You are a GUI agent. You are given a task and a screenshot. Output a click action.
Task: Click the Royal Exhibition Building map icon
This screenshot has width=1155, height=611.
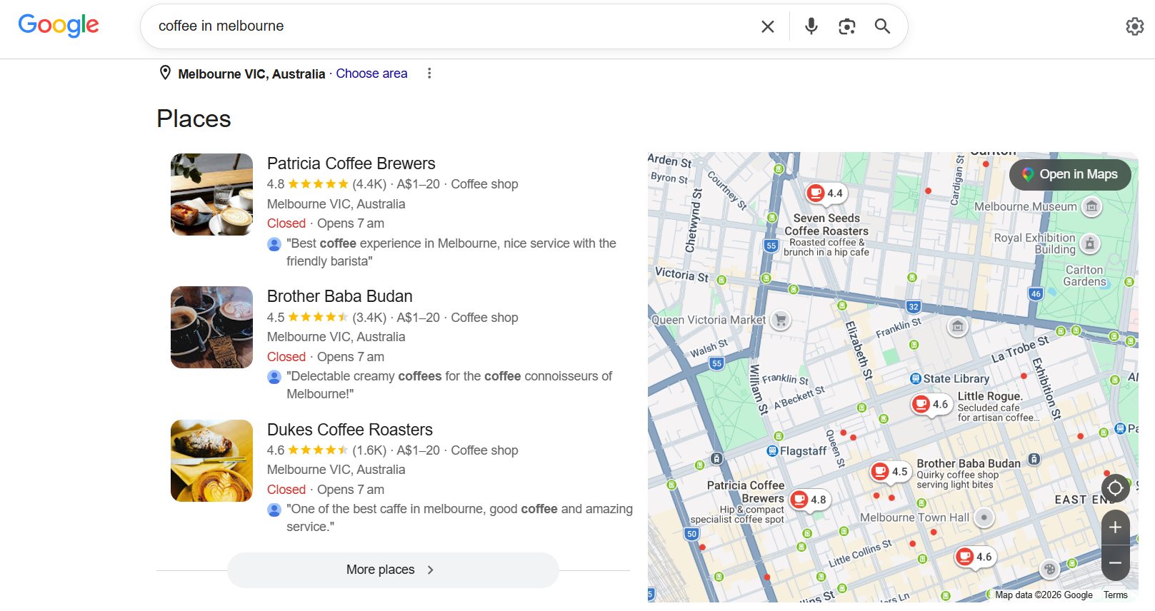(1090, 243)
